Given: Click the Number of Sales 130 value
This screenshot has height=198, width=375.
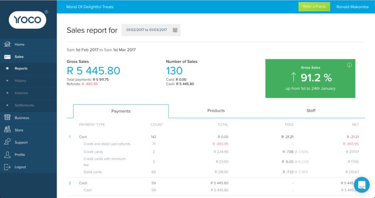Looking at the screenshot, I should tap(174, 71).
